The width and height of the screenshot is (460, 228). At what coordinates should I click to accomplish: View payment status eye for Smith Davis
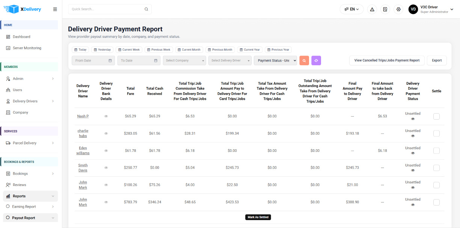[413, 171]
